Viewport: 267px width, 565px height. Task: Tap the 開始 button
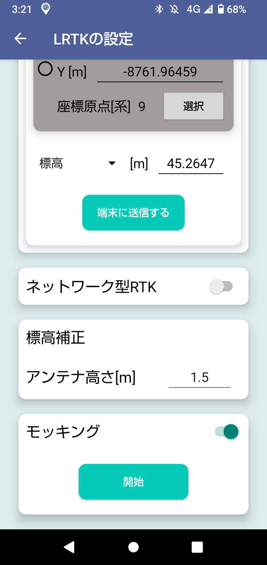(x=133, y=482)
